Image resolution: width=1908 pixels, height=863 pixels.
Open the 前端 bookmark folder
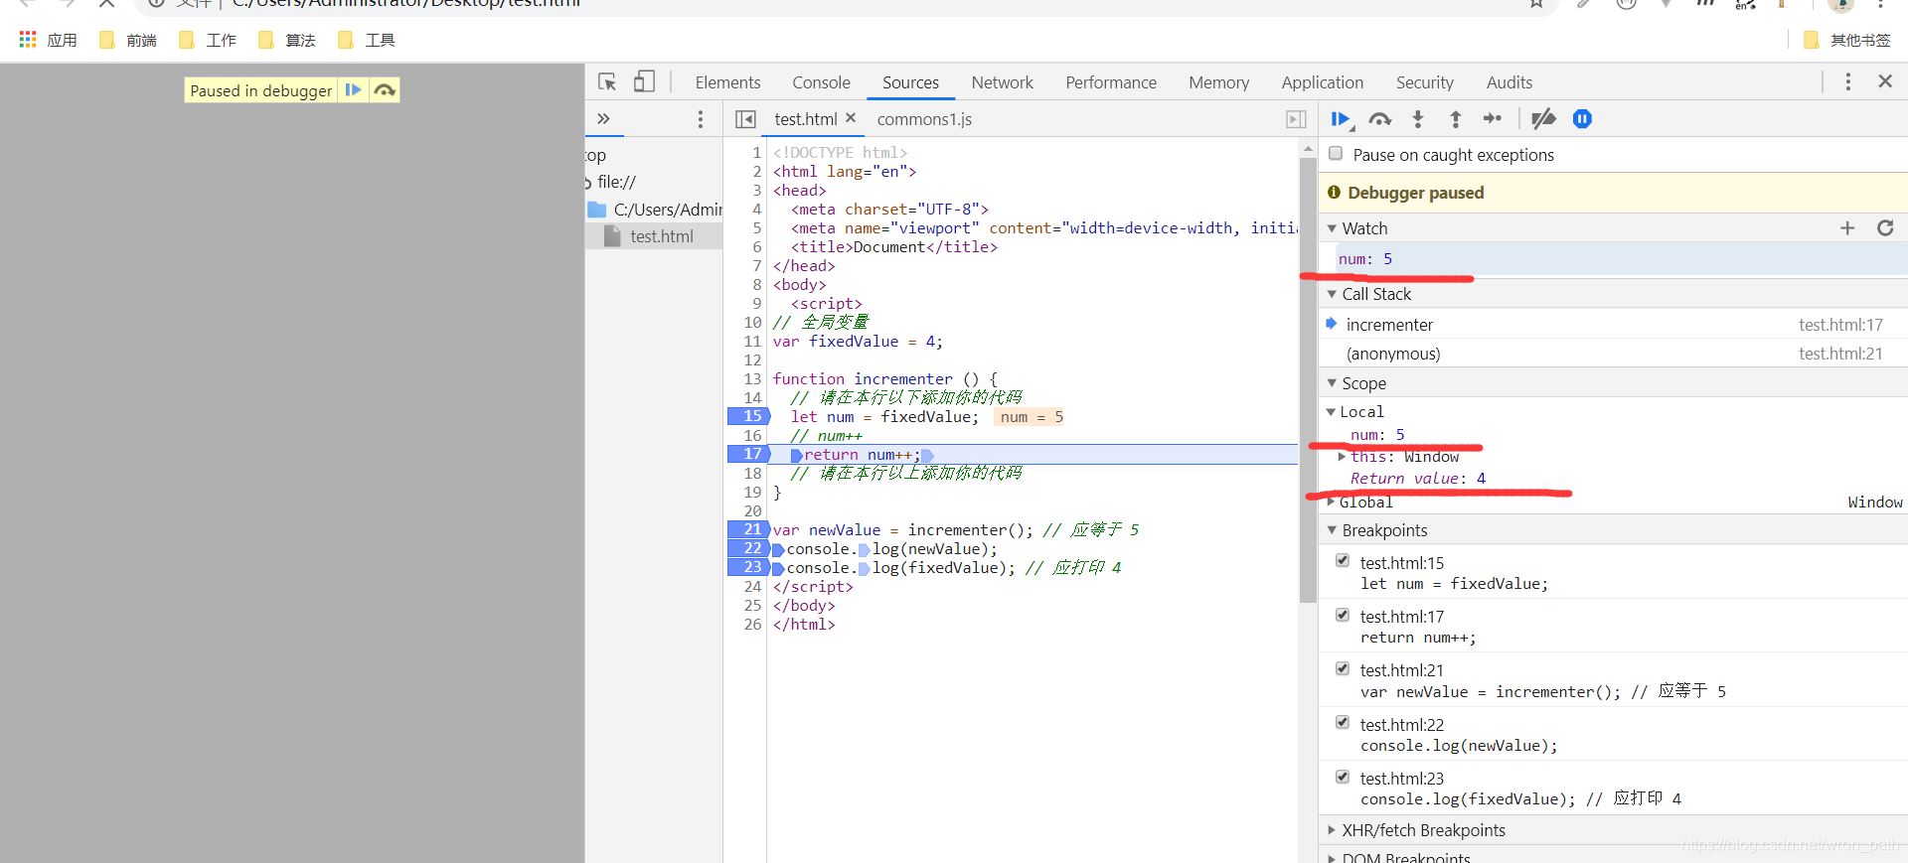(x=128, y=40)
